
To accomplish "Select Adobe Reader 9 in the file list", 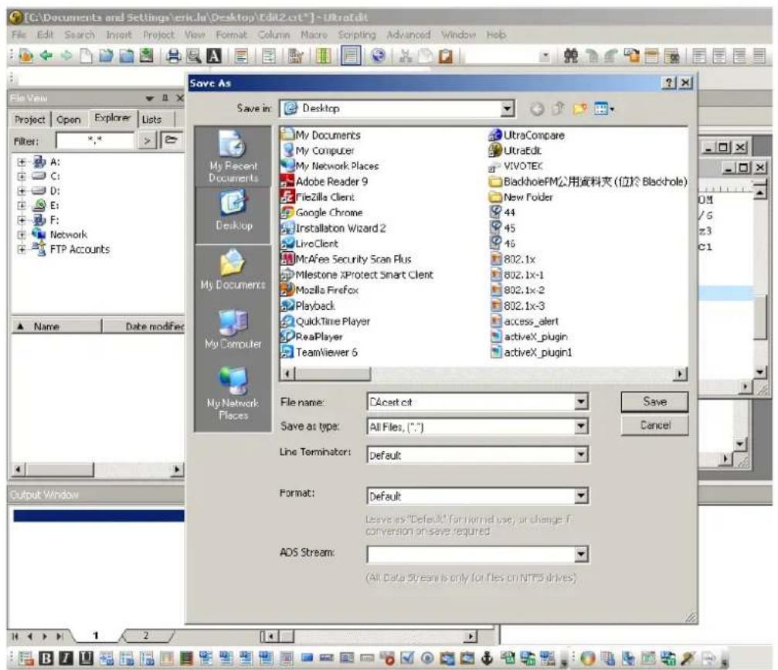I will click(324, 182).
